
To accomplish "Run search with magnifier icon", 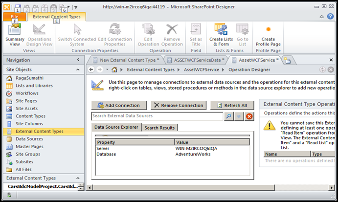I will pyautogui.click(x=229, y=116).
